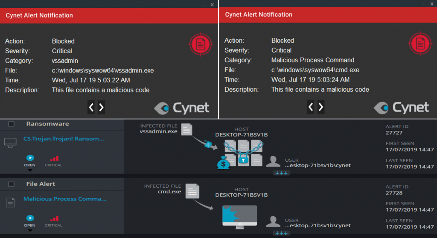Viewport: 437px width, 238px height.
Task: Close the cmd.exe alert notification window
Action: click(432, 4)
